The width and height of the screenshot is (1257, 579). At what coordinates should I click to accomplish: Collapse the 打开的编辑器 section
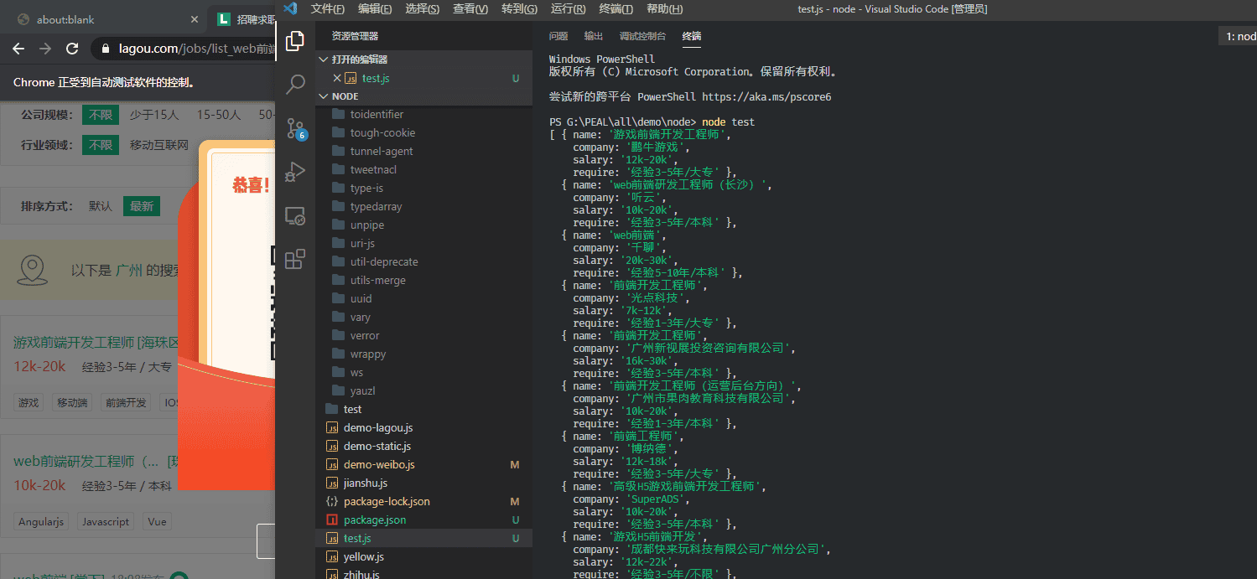click(x=423, y=59)
